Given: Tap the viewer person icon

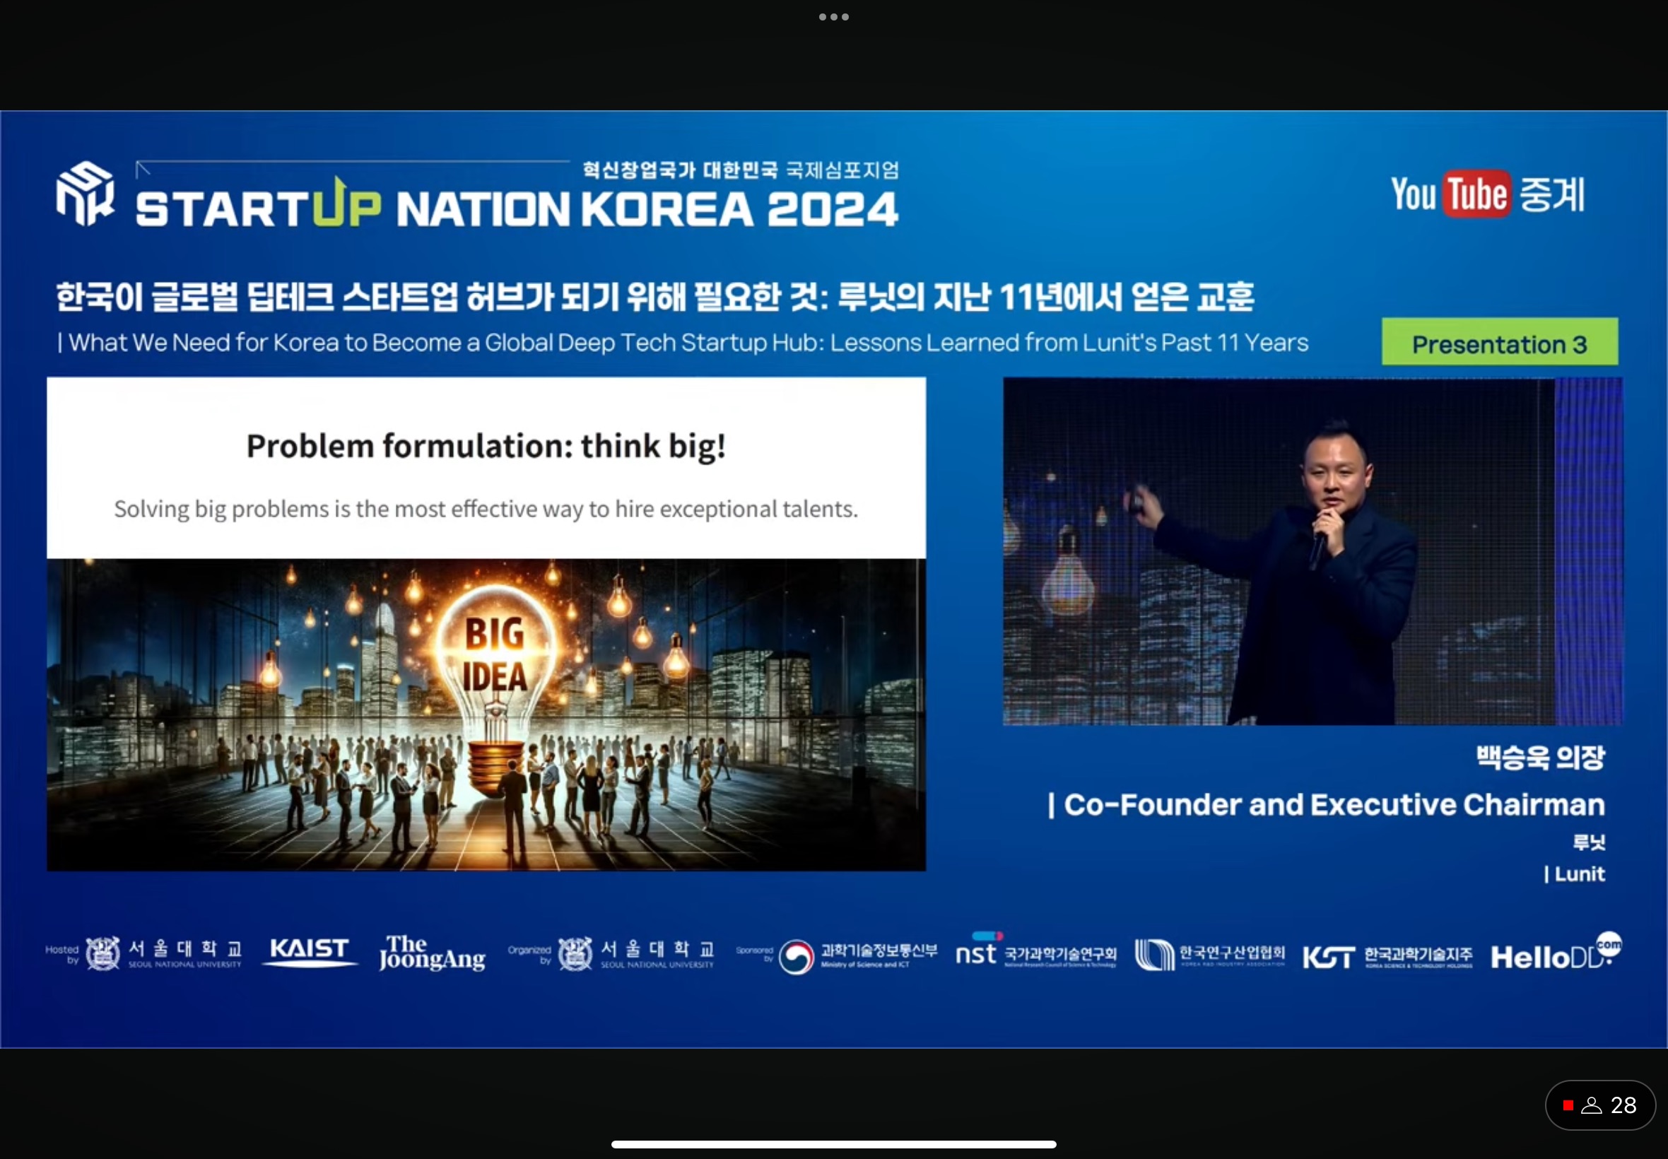Looking at the screenshot, I should point(1590,1105).
